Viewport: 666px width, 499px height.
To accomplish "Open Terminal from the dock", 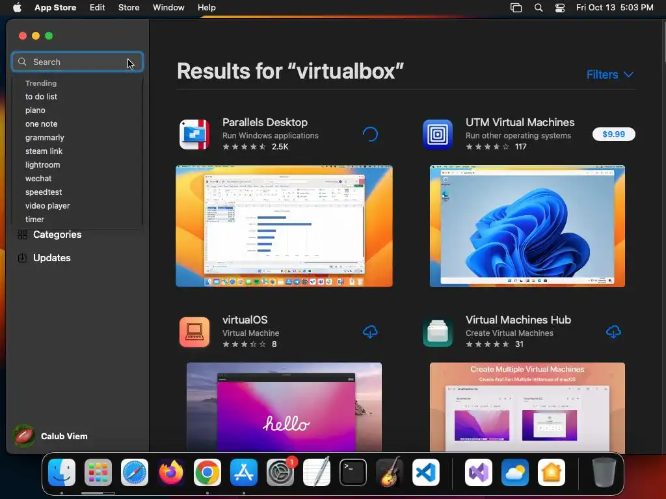I will pyautogui.click(x=353, y=472).
